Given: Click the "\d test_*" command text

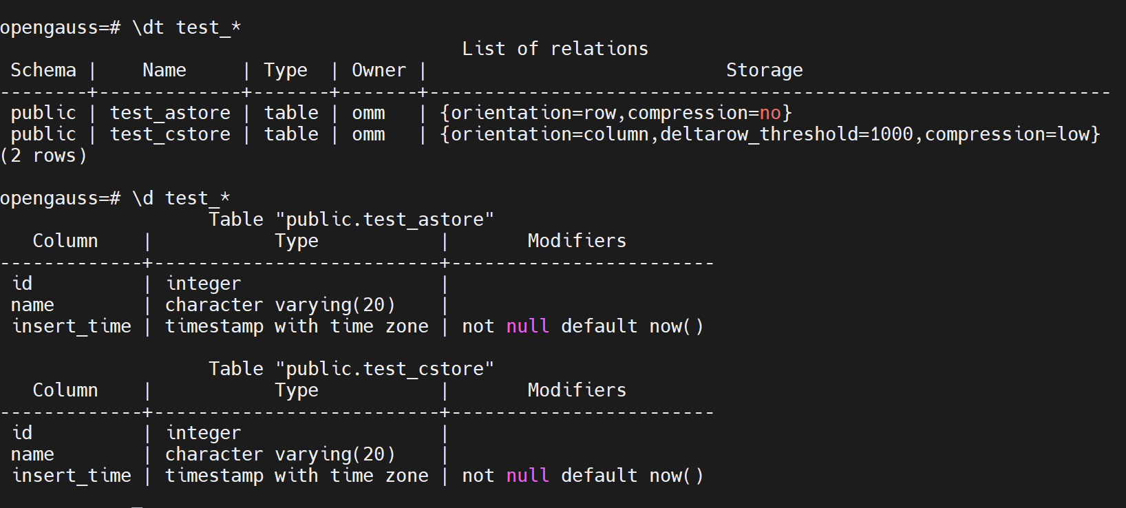Looking at the screenshot, I should tap(181, 198).
